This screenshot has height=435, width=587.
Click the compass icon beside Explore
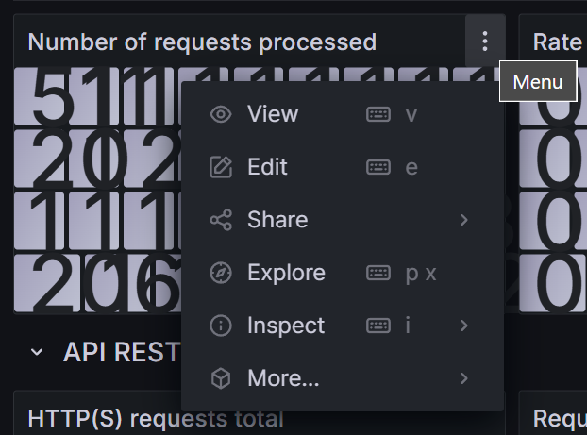click(221, 273)
